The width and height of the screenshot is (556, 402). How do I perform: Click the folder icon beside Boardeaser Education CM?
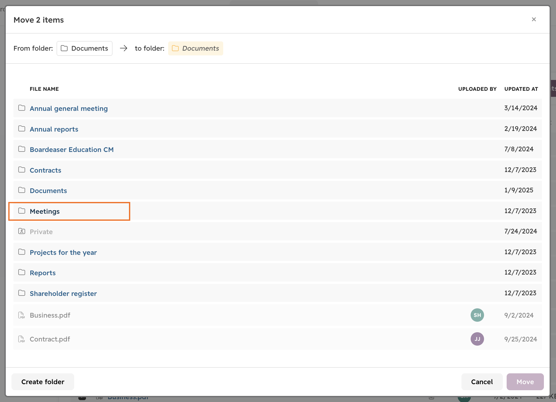(x=22, y=149)
